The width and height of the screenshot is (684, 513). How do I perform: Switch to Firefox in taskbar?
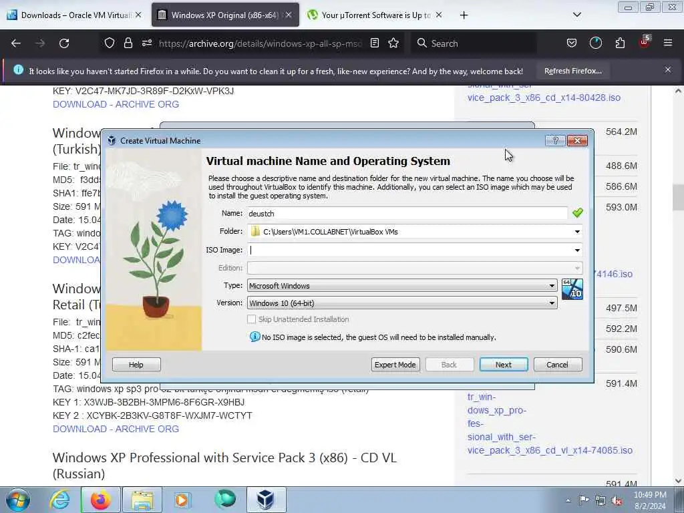pyautogui.click(x=100, y=500)
